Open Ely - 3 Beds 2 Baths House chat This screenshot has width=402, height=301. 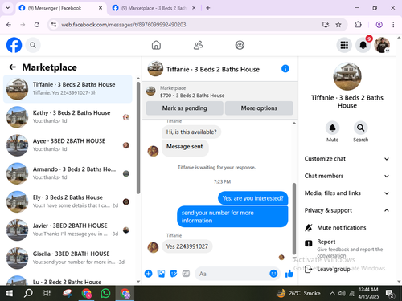click(x=68, y=201)
